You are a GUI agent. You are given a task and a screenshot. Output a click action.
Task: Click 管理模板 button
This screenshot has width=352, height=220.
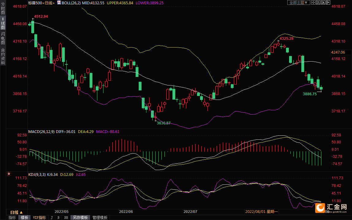[100, 218]
